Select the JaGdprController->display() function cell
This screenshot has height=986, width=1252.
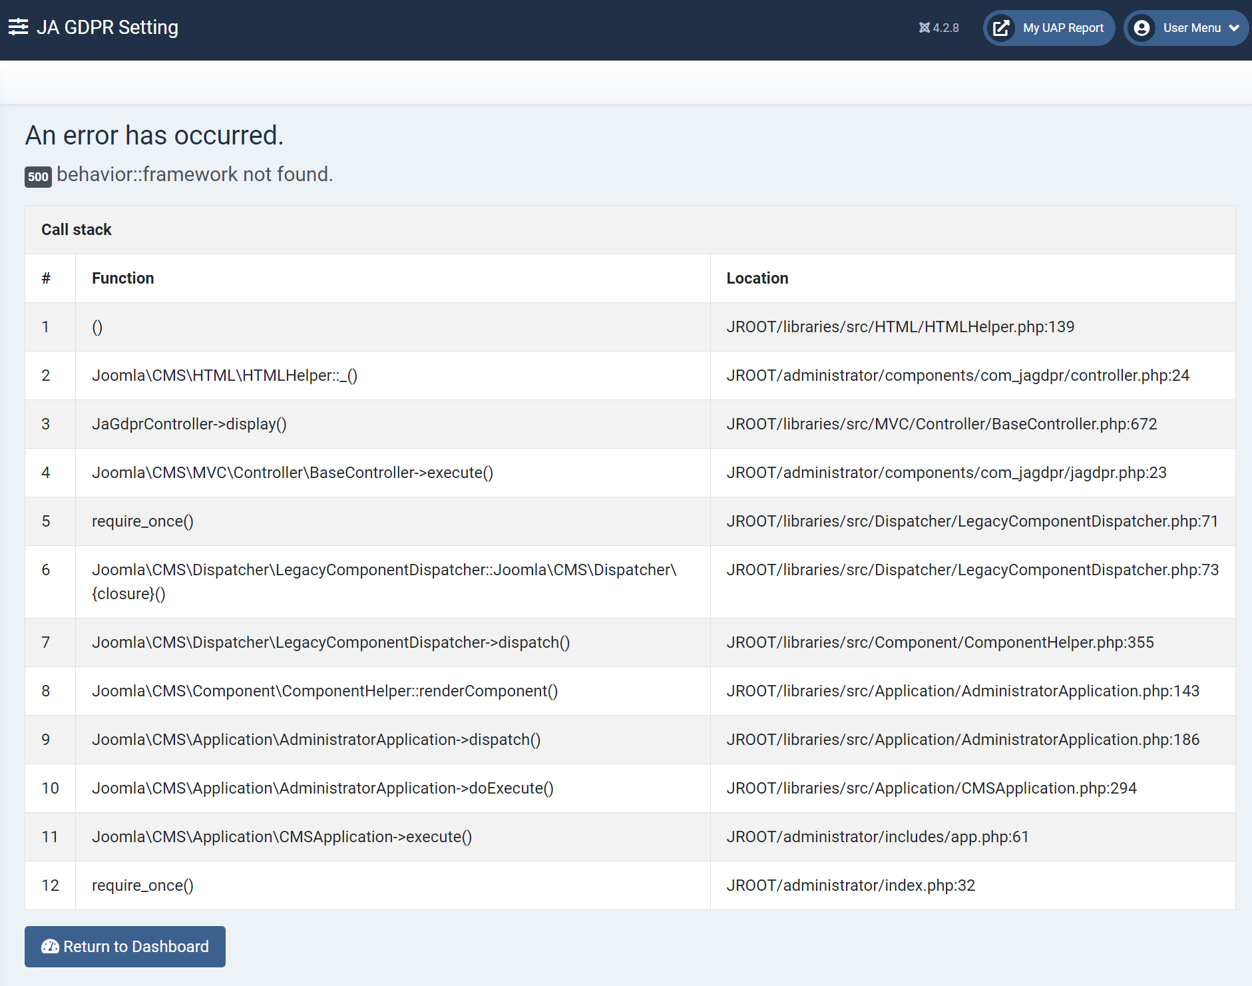coord(189,424)
